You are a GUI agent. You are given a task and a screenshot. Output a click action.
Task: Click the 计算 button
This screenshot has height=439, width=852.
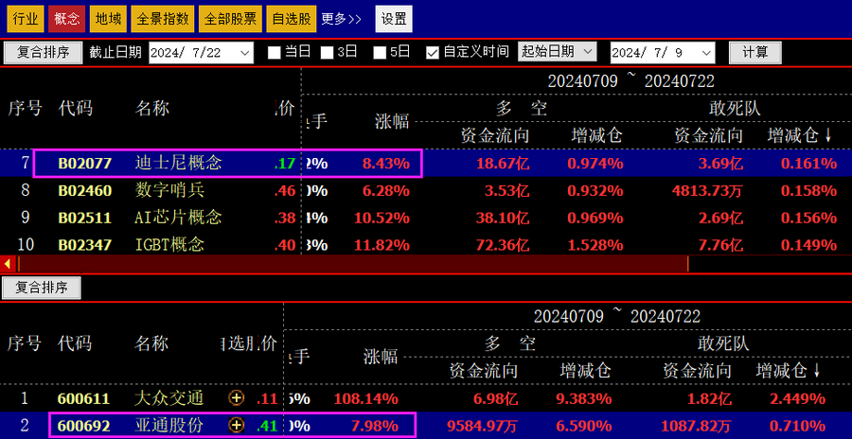coord(755,53)
